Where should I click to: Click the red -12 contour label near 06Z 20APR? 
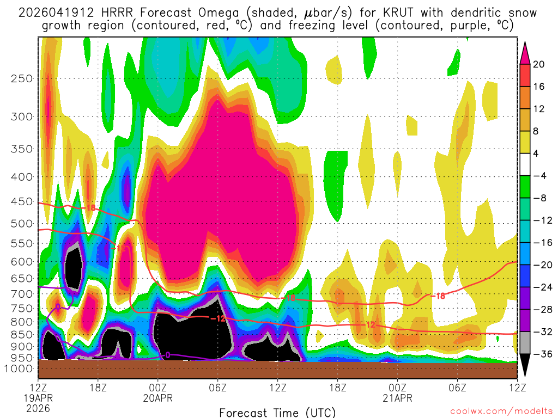pos(218,318)
